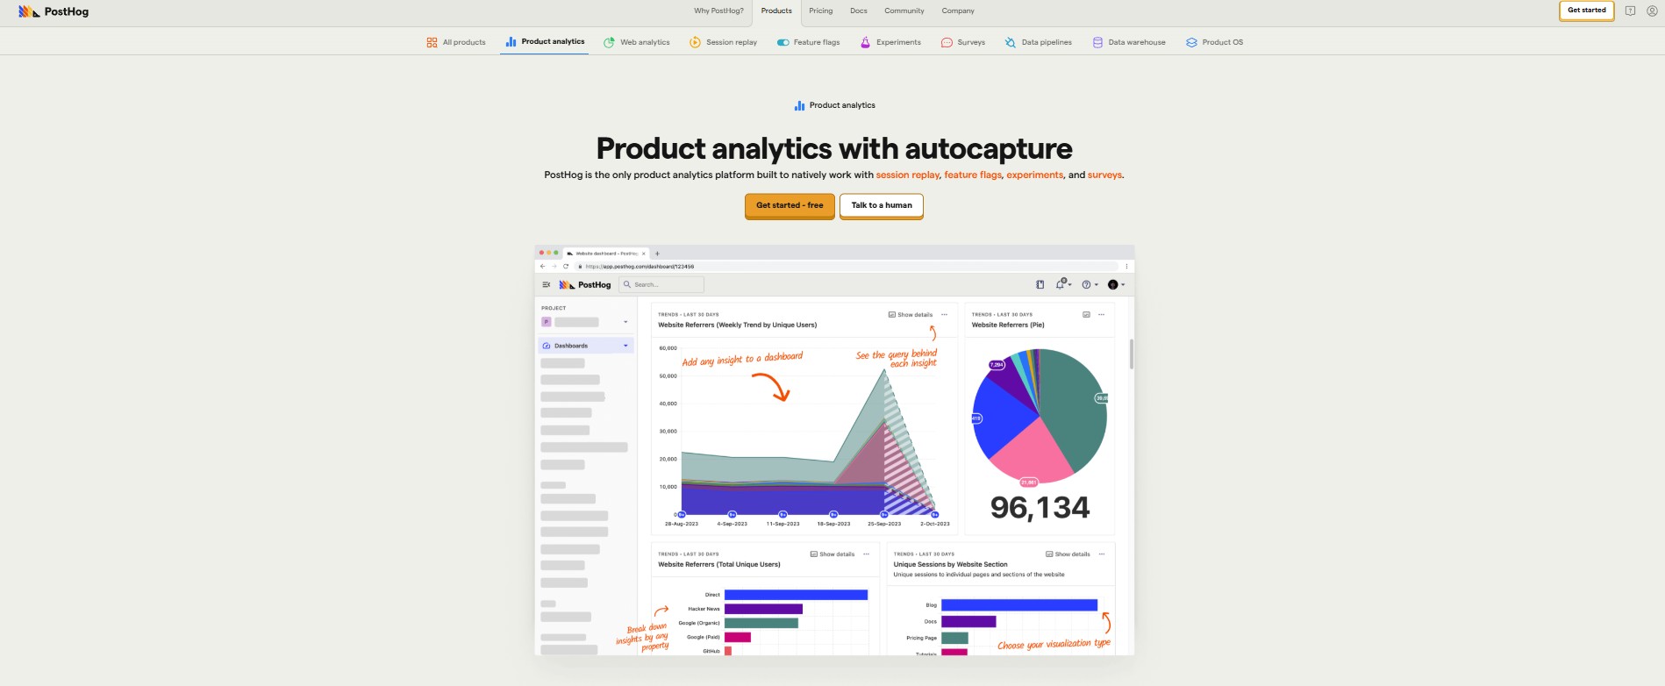
Task: Collapse the sidebar with the hamburger icon
Action: 547,284
